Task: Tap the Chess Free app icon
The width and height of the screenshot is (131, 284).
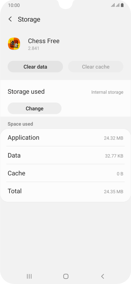Action: [14, 44]
